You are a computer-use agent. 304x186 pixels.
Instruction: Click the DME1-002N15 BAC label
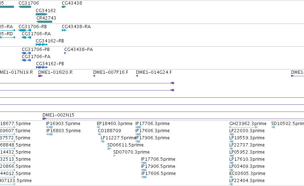click(58, 115)
